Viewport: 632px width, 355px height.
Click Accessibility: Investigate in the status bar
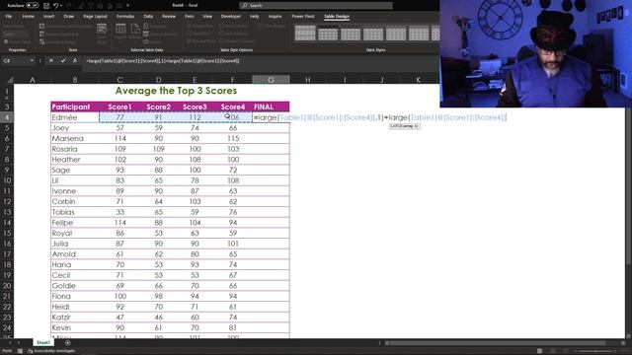coord(51,351)
